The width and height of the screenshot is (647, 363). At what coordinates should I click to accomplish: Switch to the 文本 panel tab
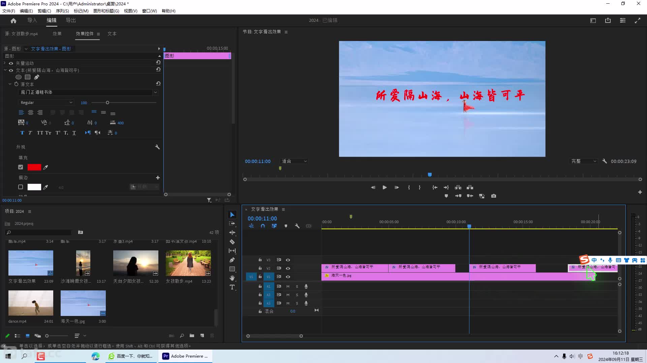point(112,34)
